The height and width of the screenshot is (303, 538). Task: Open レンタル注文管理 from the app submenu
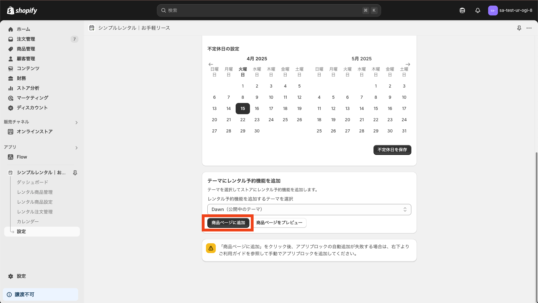34,212
